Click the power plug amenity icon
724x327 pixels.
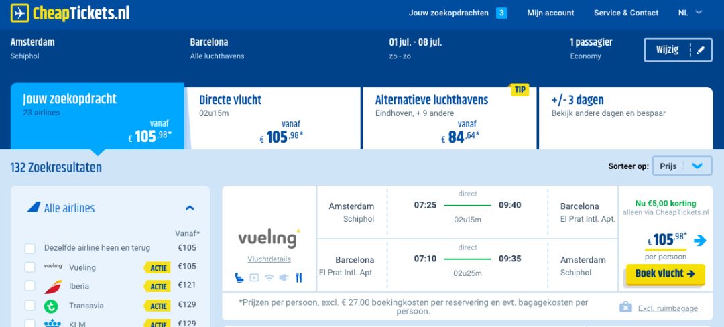pyautogui.click(x=284, y=277)
